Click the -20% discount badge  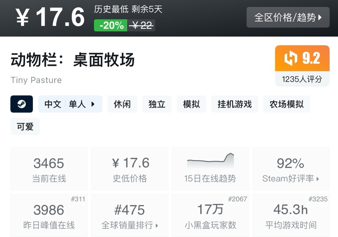point(111,25)
